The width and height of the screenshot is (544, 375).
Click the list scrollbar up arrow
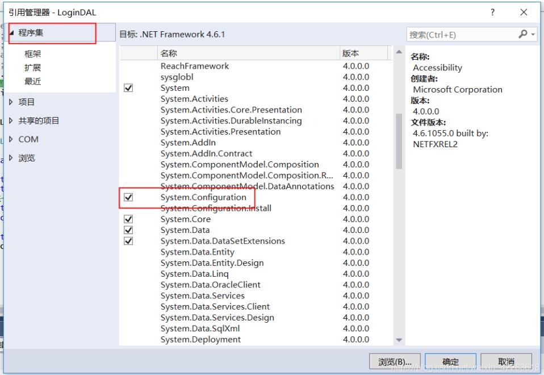click(x=399, y=52)
